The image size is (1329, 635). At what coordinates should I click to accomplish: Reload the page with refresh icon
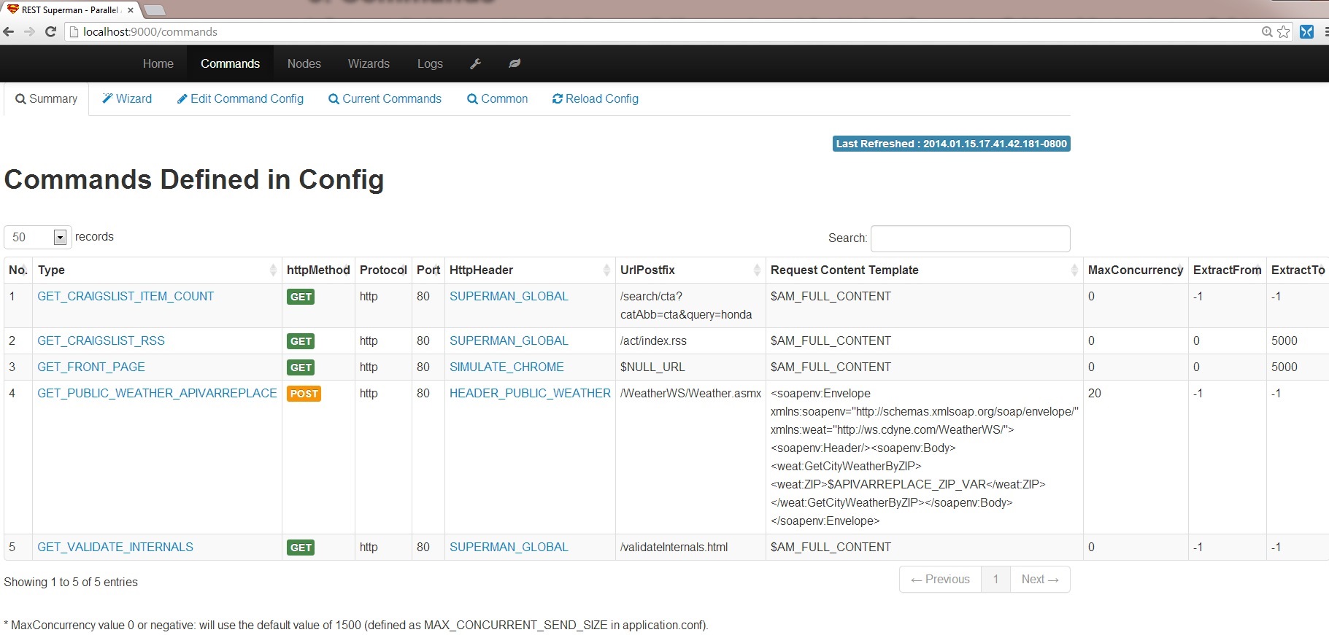click(x=50, y=31)
